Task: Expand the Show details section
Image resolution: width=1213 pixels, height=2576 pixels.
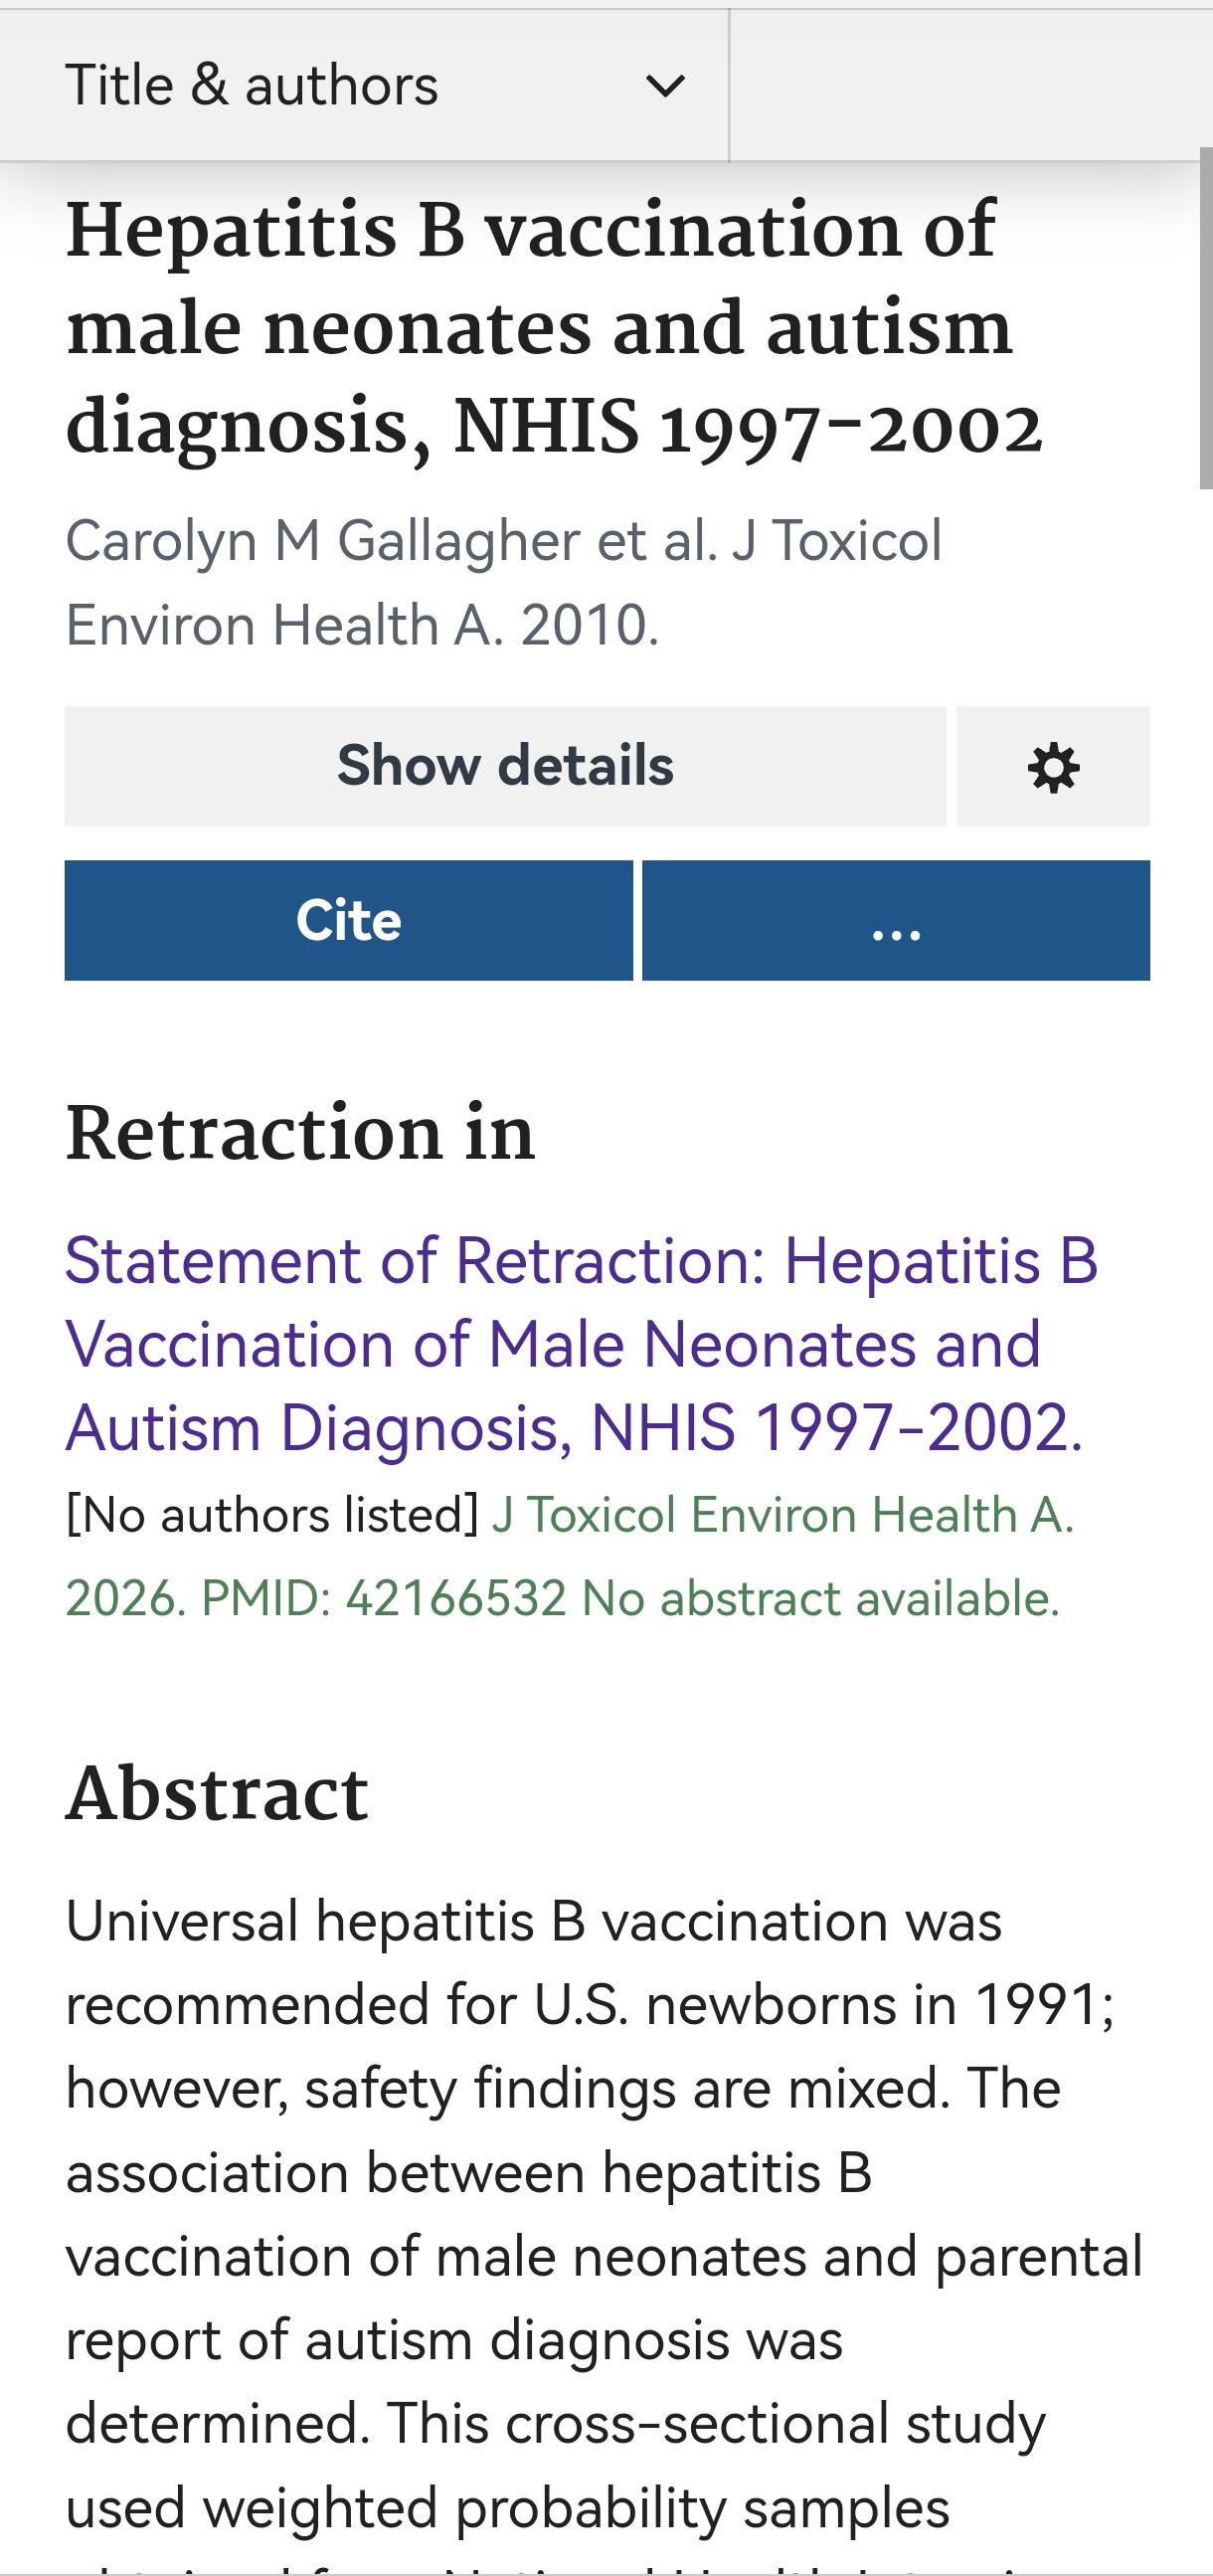Action: [x=505, y=766]
